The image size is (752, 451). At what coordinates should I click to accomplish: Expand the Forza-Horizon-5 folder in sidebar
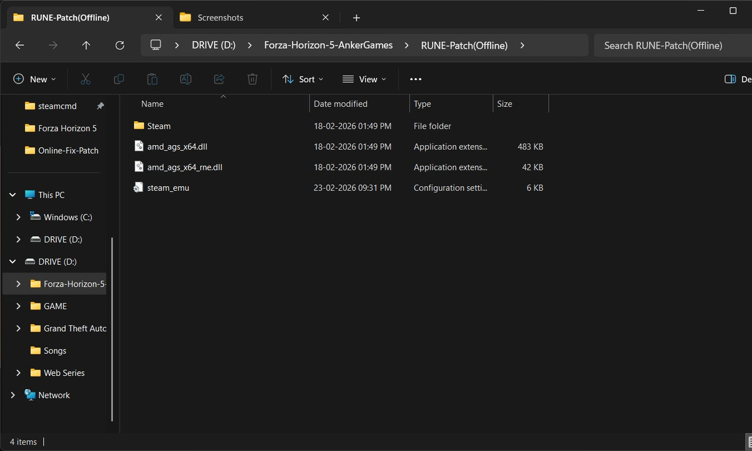click(18, 284)
